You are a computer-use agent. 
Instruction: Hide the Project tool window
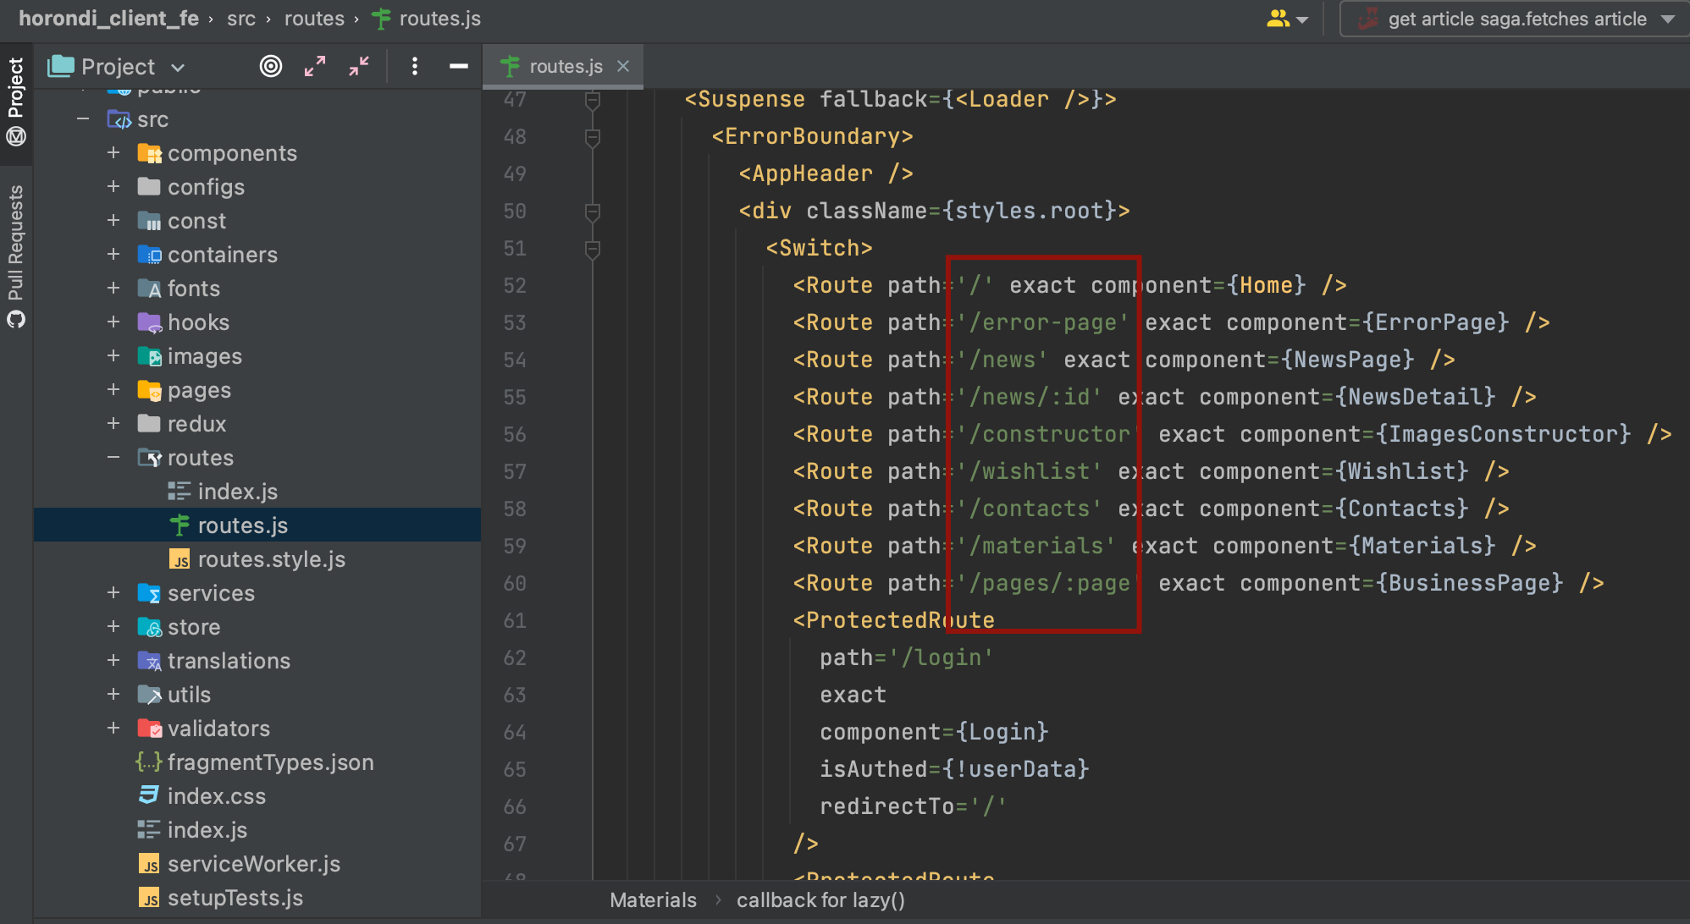pyautogui.click(x=458, y=66)
